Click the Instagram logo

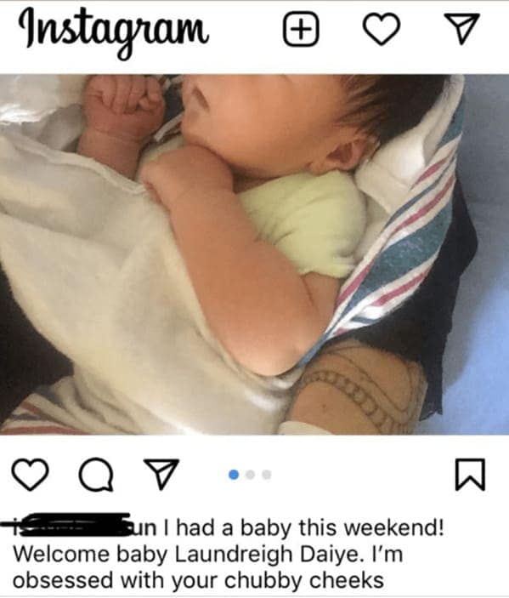[114, 33]
